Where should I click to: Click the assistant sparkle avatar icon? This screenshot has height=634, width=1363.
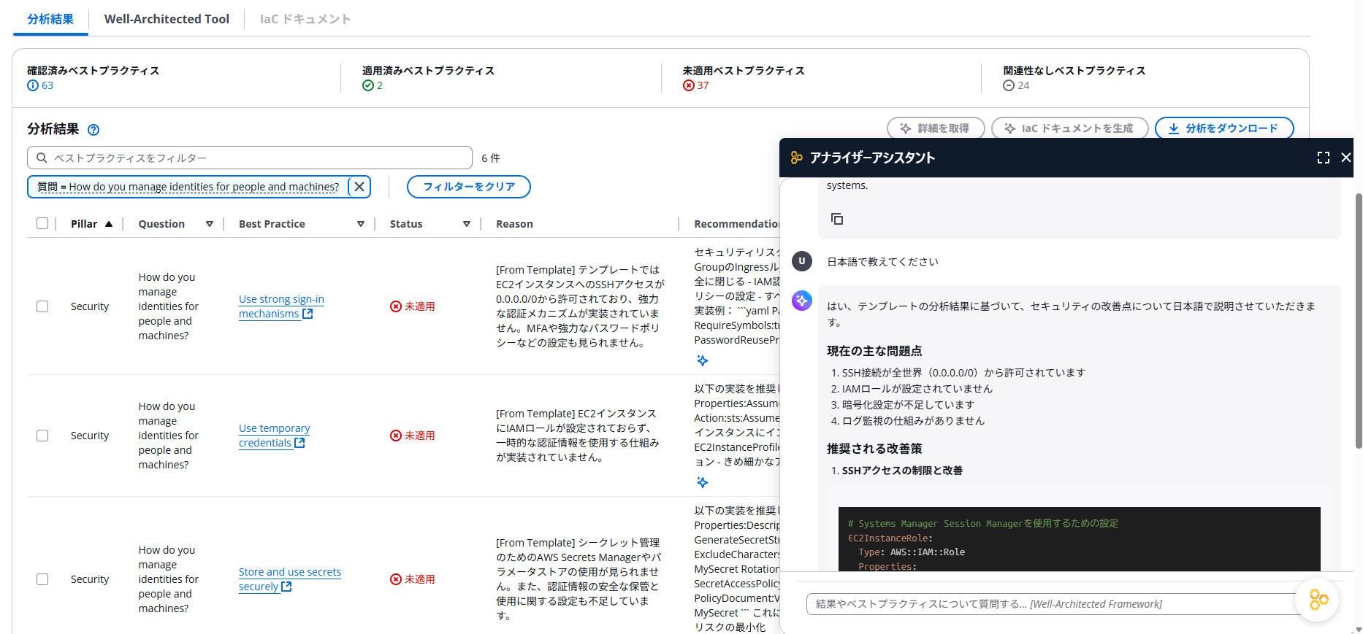(802, 301)
